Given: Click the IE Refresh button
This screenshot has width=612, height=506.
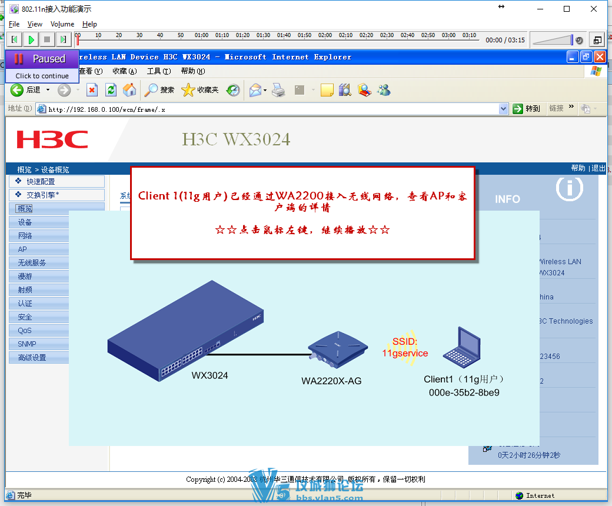Looking at the screenshot, I should pyautogui.click(x=111, y=90).
